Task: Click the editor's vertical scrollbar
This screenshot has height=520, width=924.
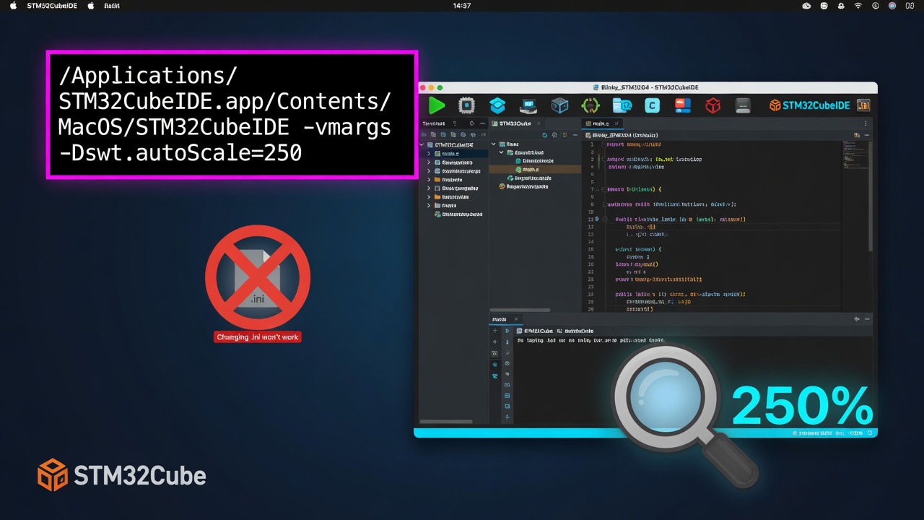Action: tap(870, 195)
